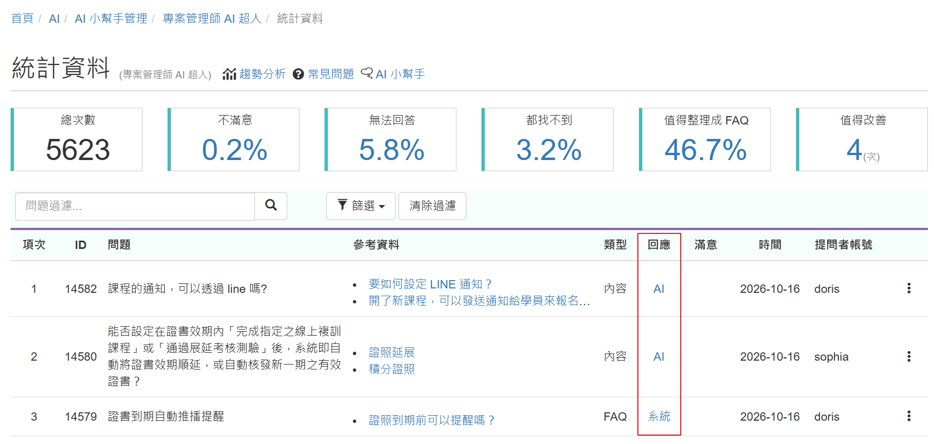Open reference 證照延展
The height and width of the screenshot is (444, 934).
(392, 352)
